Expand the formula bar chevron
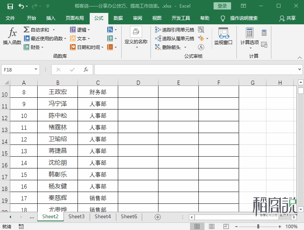The height and width of the screenshot is (230, 304). [299, 69]
